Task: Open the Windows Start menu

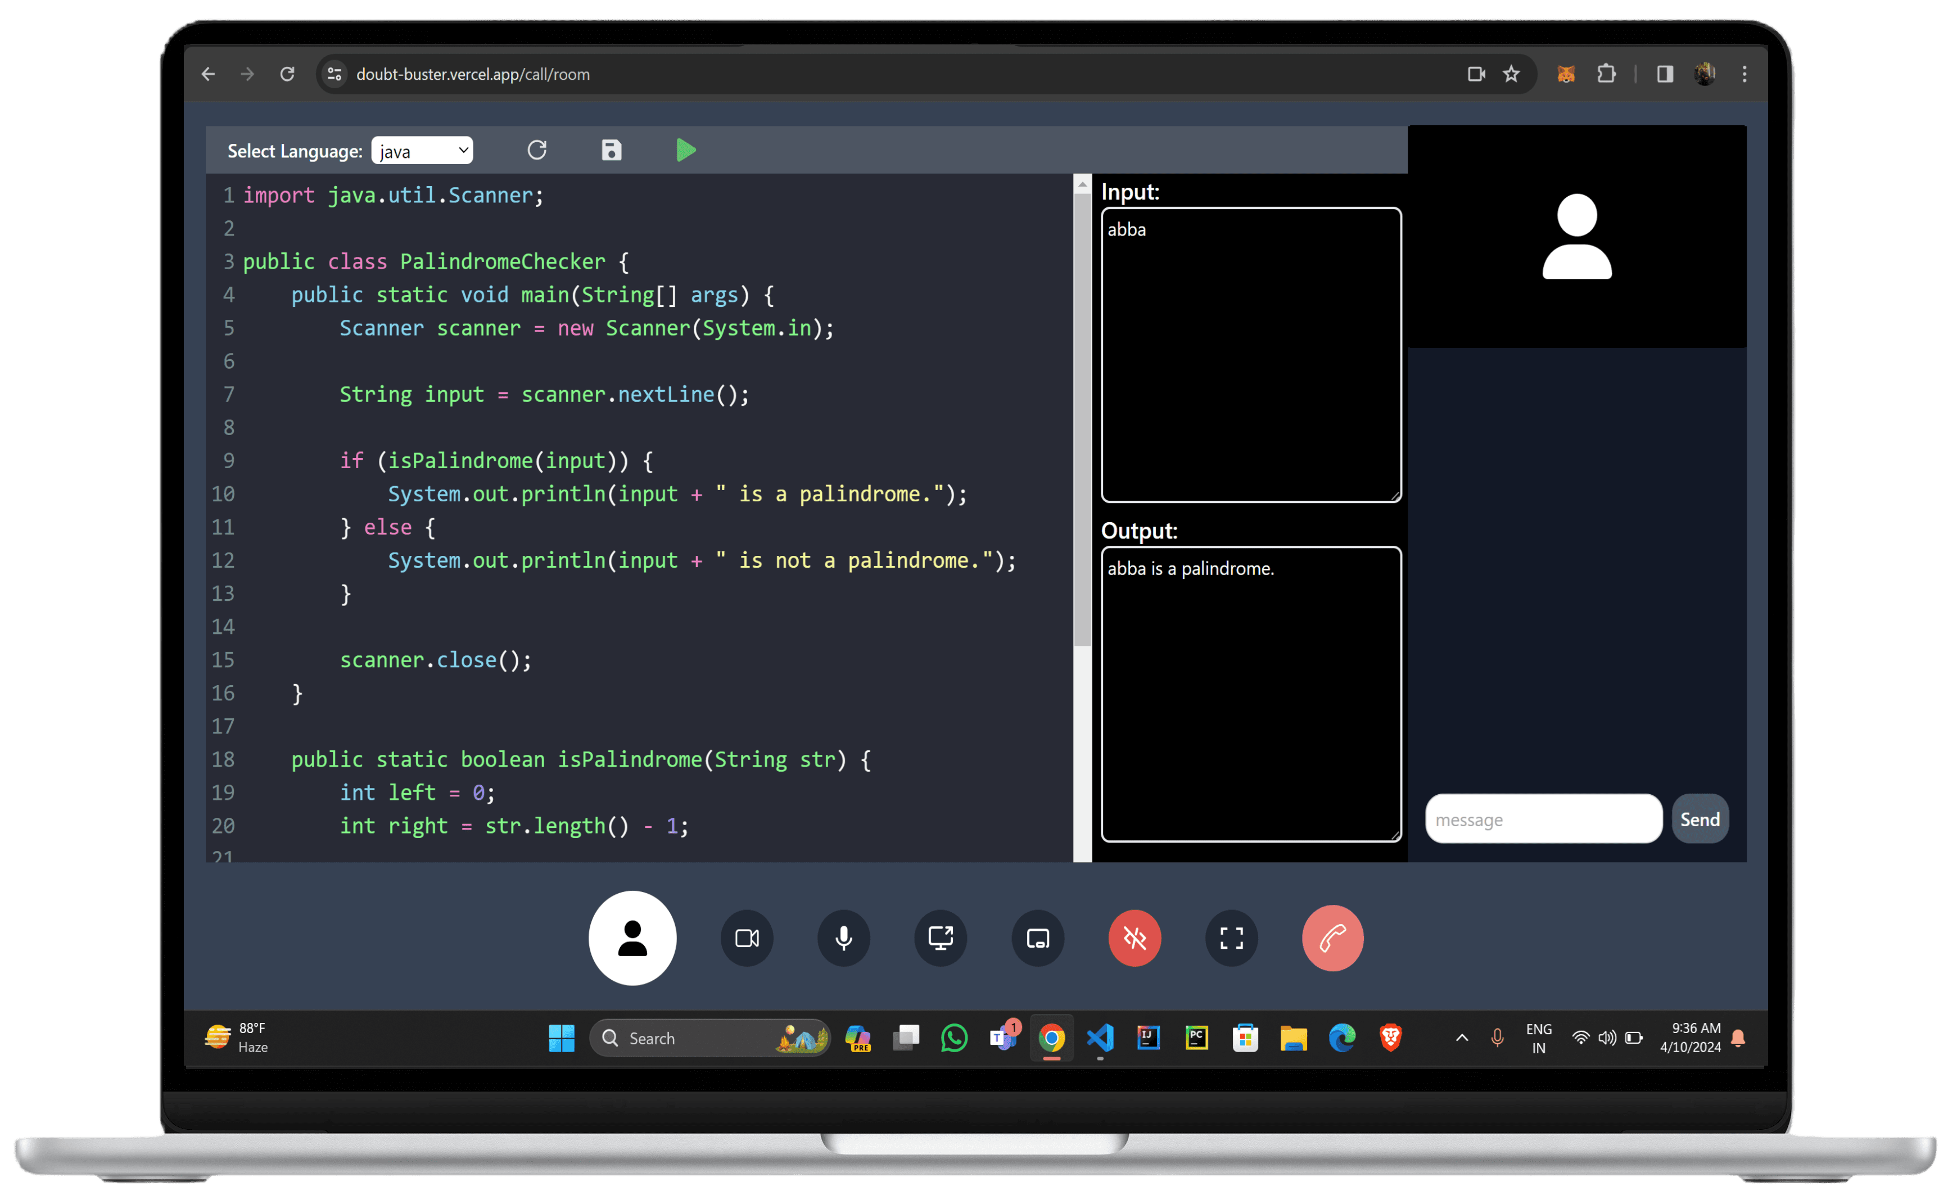Action: point(562,1038)
